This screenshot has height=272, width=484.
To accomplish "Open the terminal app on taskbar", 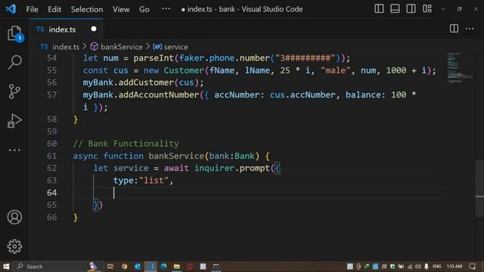I will [216, 267].
